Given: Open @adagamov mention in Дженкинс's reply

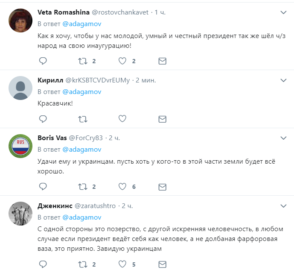Looking at the screenshot, I should [x=82, y=217].
